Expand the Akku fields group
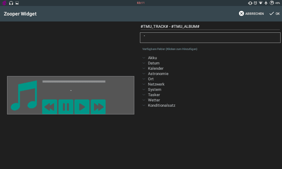 tap(152, 58)
